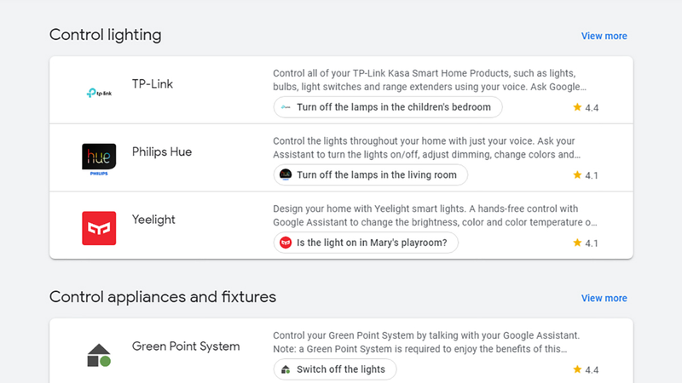Try the 'Switch off the lights' suggestion chip
Screen dimensions: 682x383
tap(335, 369)
